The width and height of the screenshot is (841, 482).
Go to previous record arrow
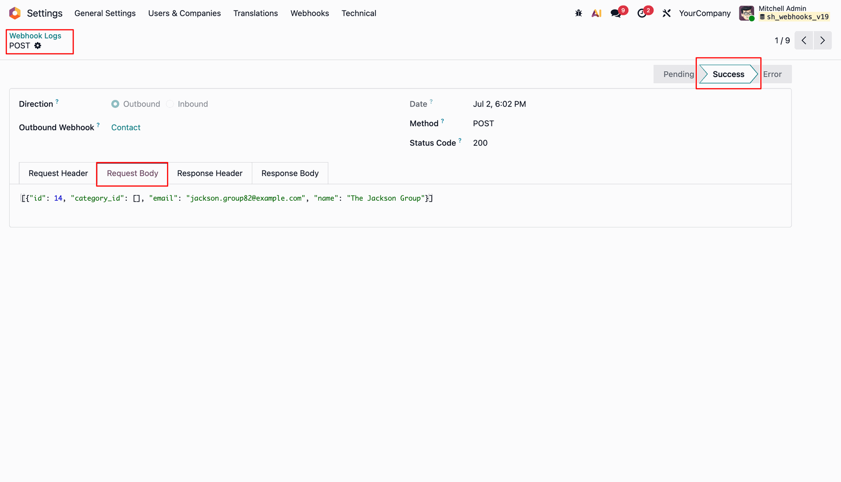(804, 40)
